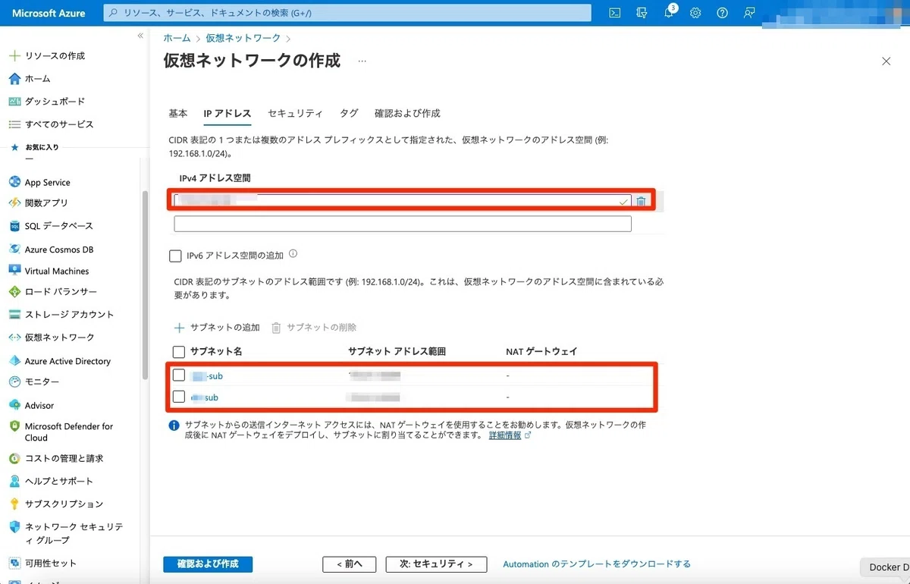Click サブネットの削除 button
The width and height of the screenshot is (910, 584).
pyautogui.click(x=314, y=328)
